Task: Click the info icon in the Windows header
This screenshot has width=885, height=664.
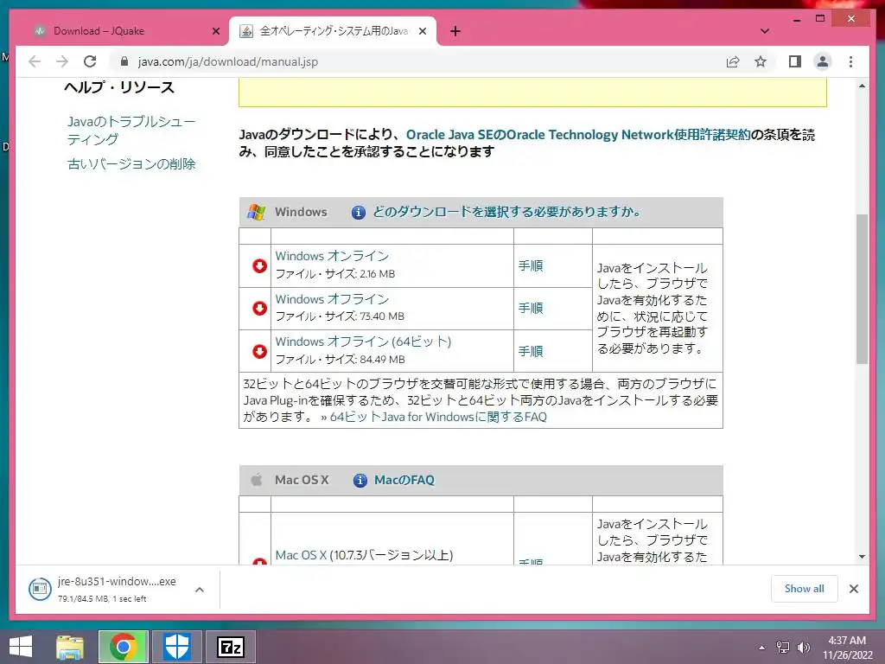Action: [359, 213]
